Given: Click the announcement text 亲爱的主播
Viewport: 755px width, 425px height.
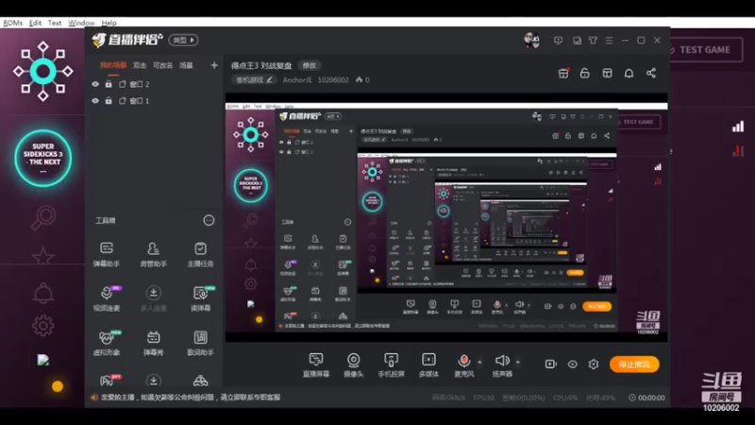Looking at the screenshot, I should [x=191, y=398].
